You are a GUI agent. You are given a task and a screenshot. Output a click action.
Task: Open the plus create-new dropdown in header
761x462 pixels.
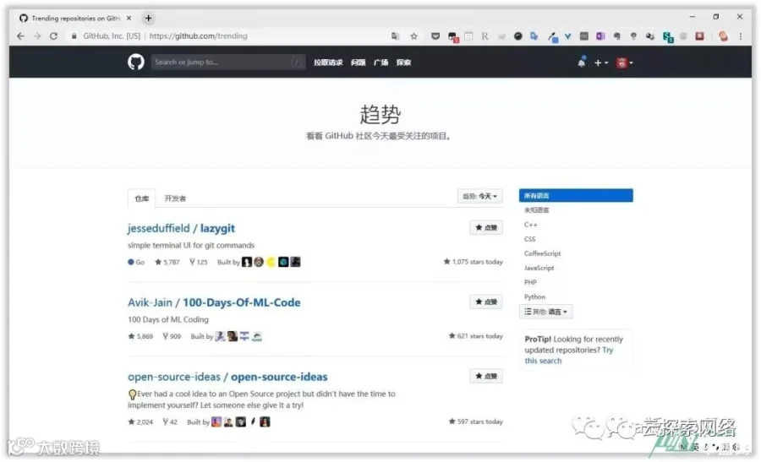pos(601,63)
